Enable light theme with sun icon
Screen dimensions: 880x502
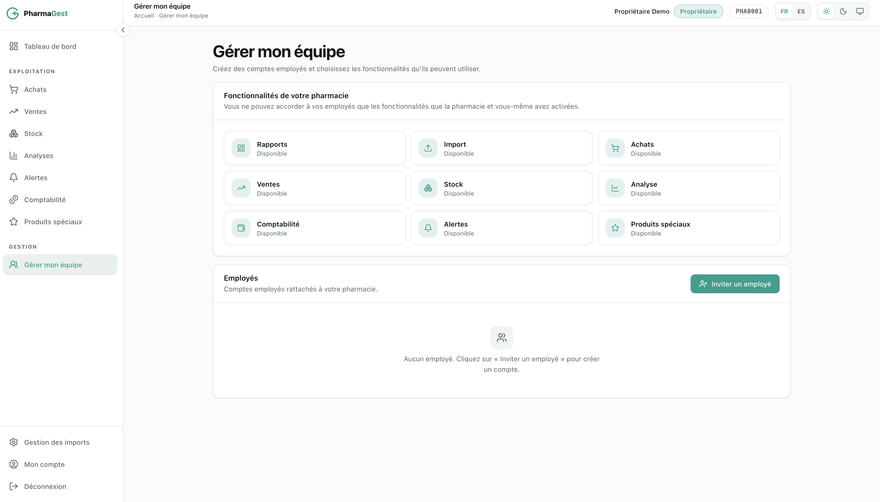(826, 11)
